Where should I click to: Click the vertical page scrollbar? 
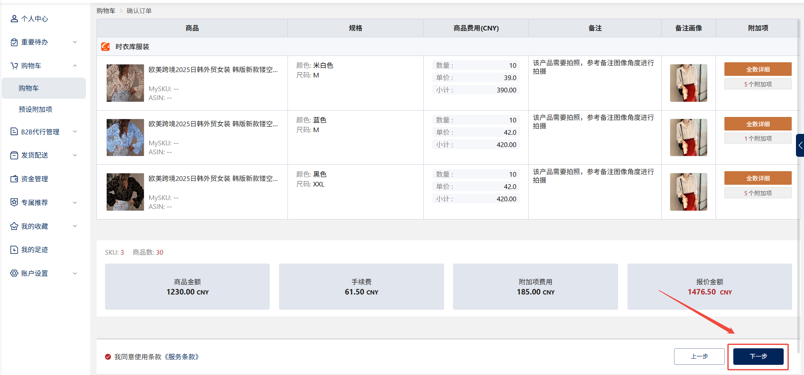[798, 186]
